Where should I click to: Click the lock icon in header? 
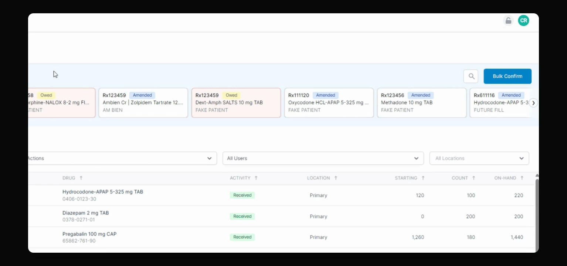point(508,21)
